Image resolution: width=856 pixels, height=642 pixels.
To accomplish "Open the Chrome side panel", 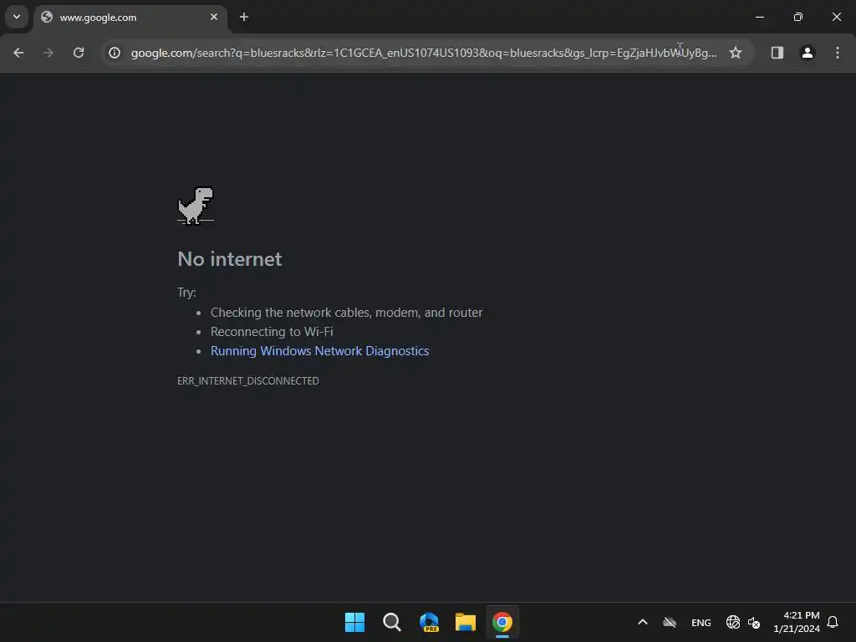I will [777, 53].
